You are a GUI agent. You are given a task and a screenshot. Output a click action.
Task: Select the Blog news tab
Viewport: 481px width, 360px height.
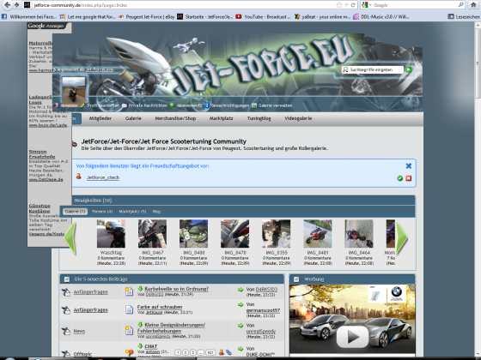tap(156, 212)
